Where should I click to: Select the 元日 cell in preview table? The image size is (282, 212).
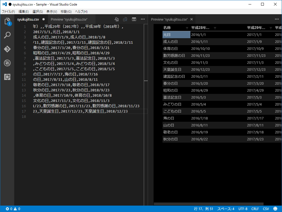(x=176, y=35)
